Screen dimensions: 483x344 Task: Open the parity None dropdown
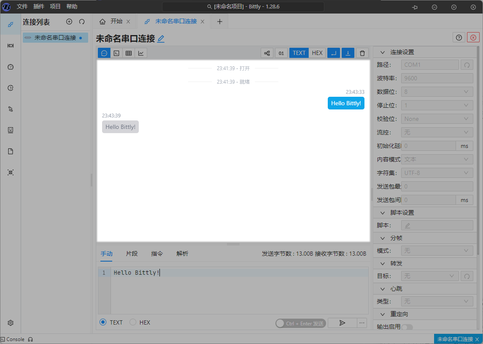[x=437, y=119]
